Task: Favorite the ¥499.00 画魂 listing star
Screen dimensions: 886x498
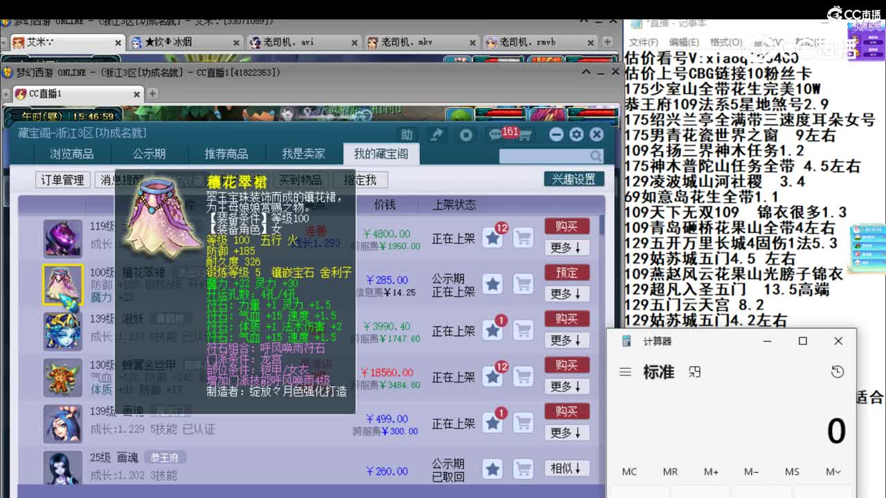Action: tap(492, 423)
